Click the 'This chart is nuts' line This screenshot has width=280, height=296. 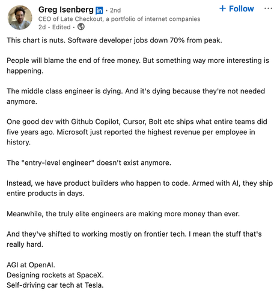[114, 40]
